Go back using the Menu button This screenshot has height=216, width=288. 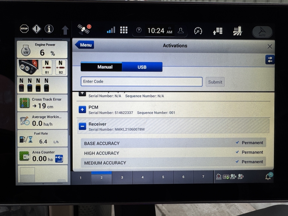click(x=84, y=45)
